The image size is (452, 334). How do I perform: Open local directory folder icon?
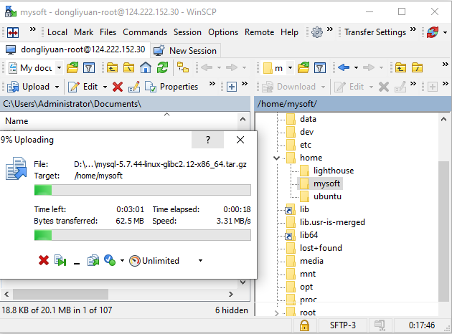(72, 68)
